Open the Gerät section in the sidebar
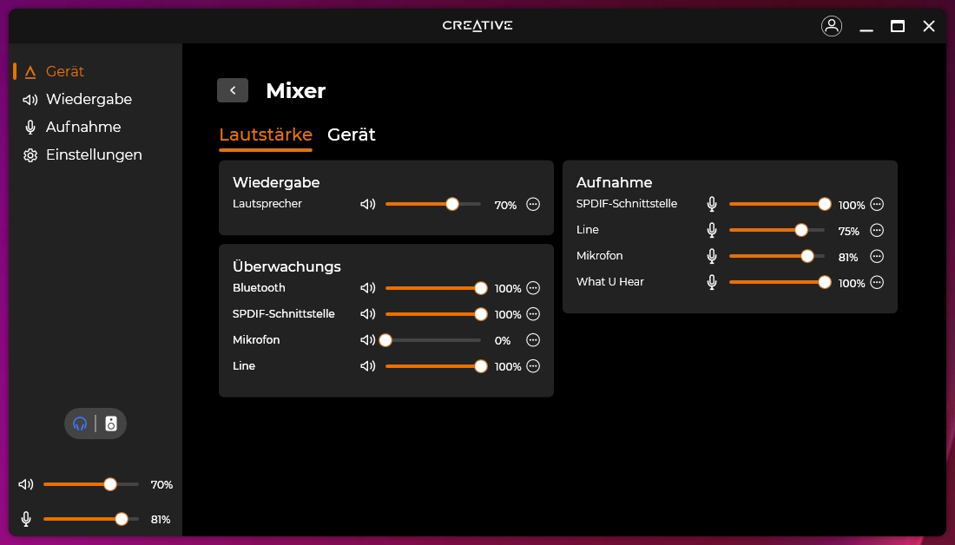Image resolution: width=955 pixels, height=545 pixels. click(64, 72)
